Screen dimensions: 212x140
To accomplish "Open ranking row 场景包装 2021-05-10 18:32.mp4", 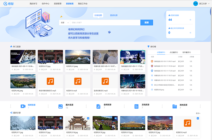I will pyautogui.click(x=174, y=80).
